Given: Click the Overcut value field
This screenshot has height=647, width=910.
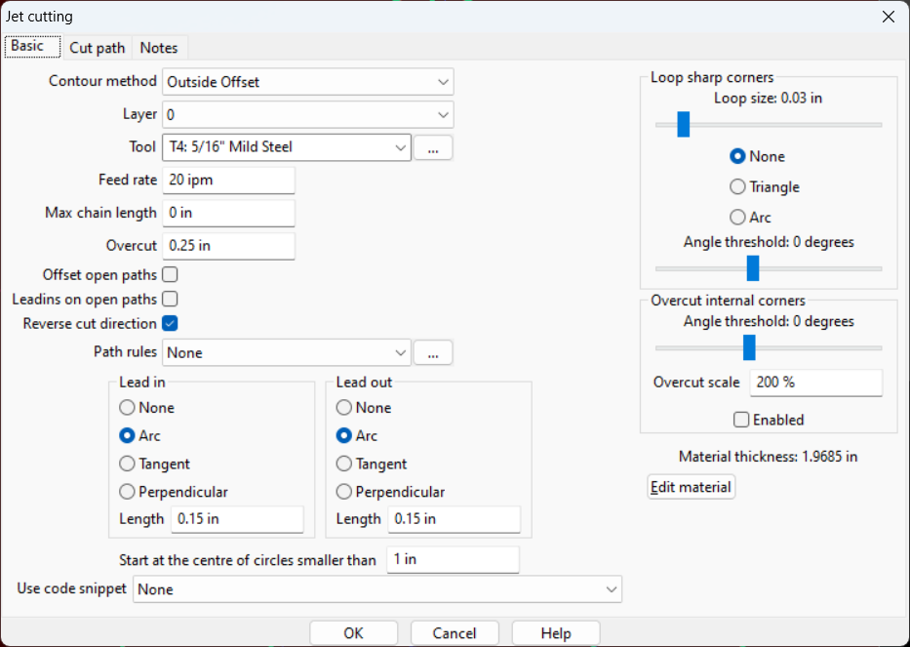Looking at the screenshot, I should pyautogui.click(x=228, y=246).
